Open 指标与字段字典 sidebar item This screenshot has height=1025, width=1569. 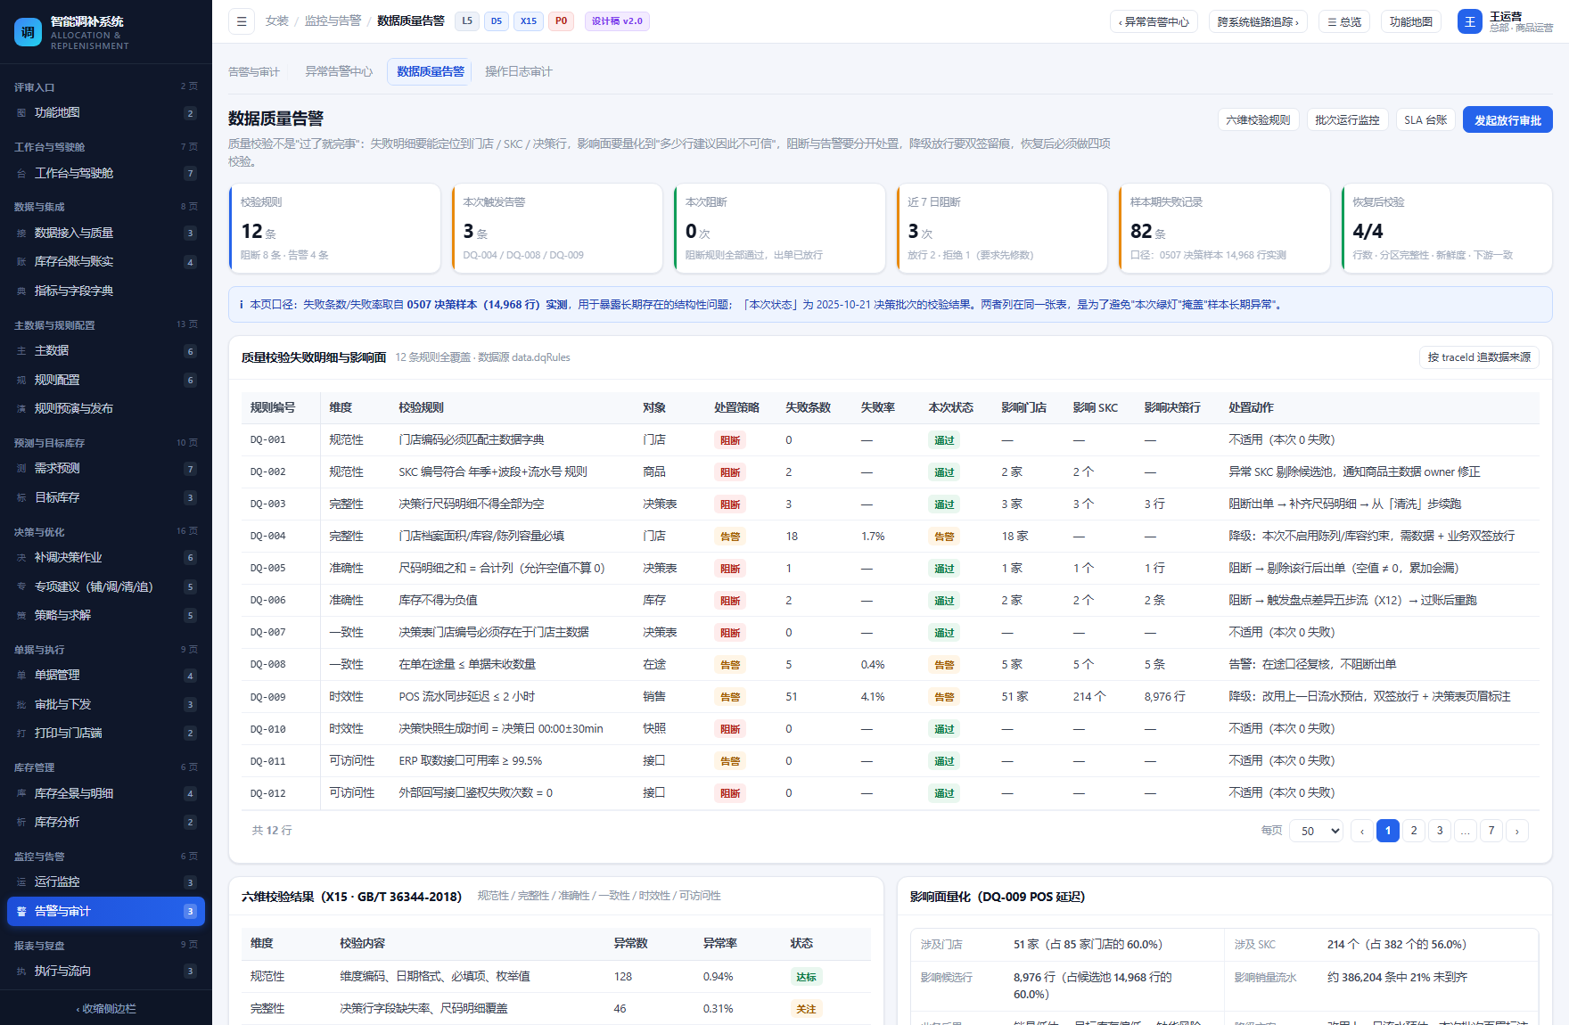106,291
